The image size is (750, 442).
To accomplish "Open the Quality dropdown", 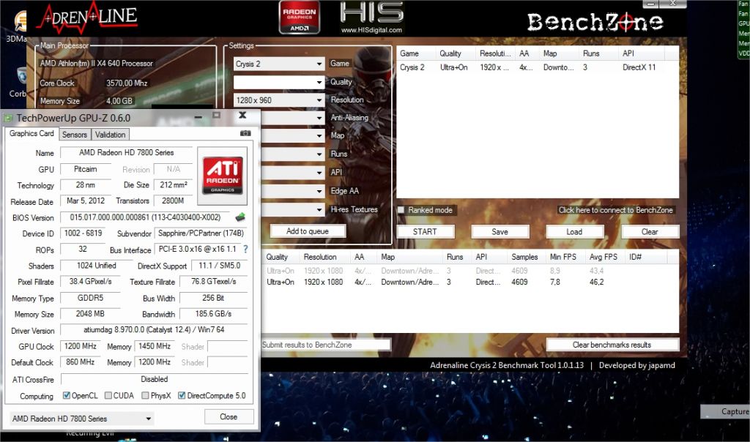I will click(x=279, y=82).
